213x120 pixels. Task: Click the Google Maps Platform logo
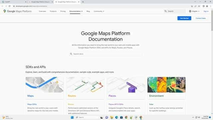tap(18, 11)
